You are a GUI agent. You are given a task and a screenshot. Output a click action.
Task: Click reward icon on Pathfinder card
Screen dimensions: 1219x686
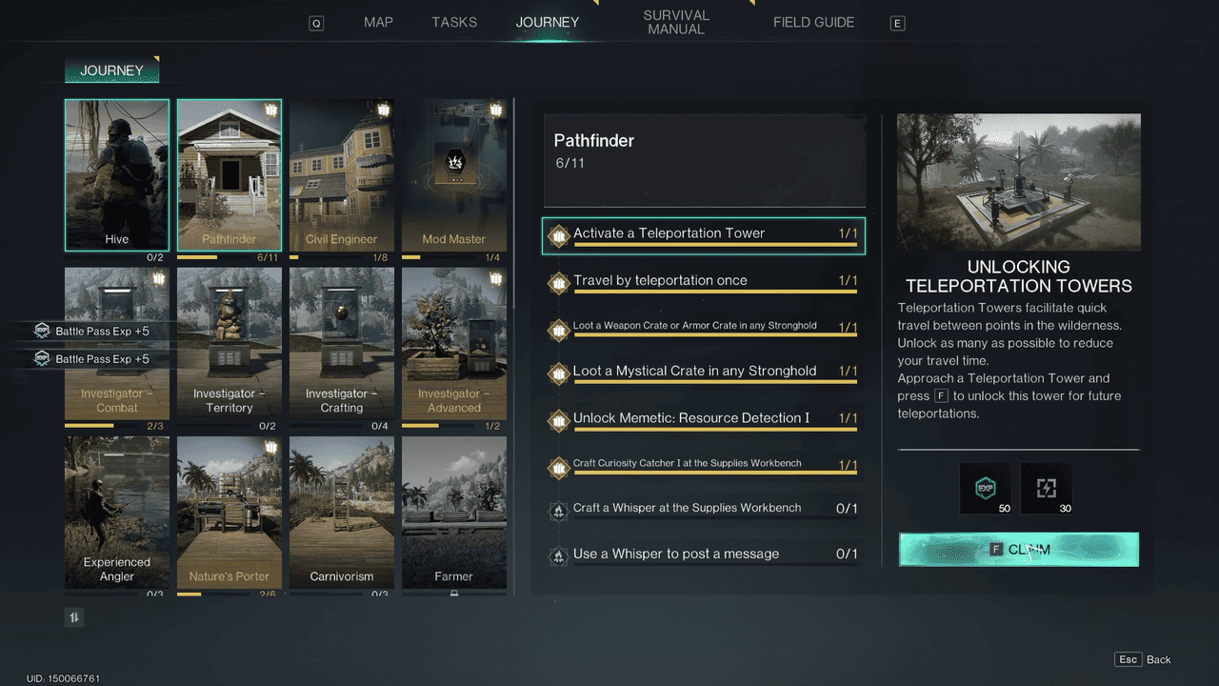point(271,110)
